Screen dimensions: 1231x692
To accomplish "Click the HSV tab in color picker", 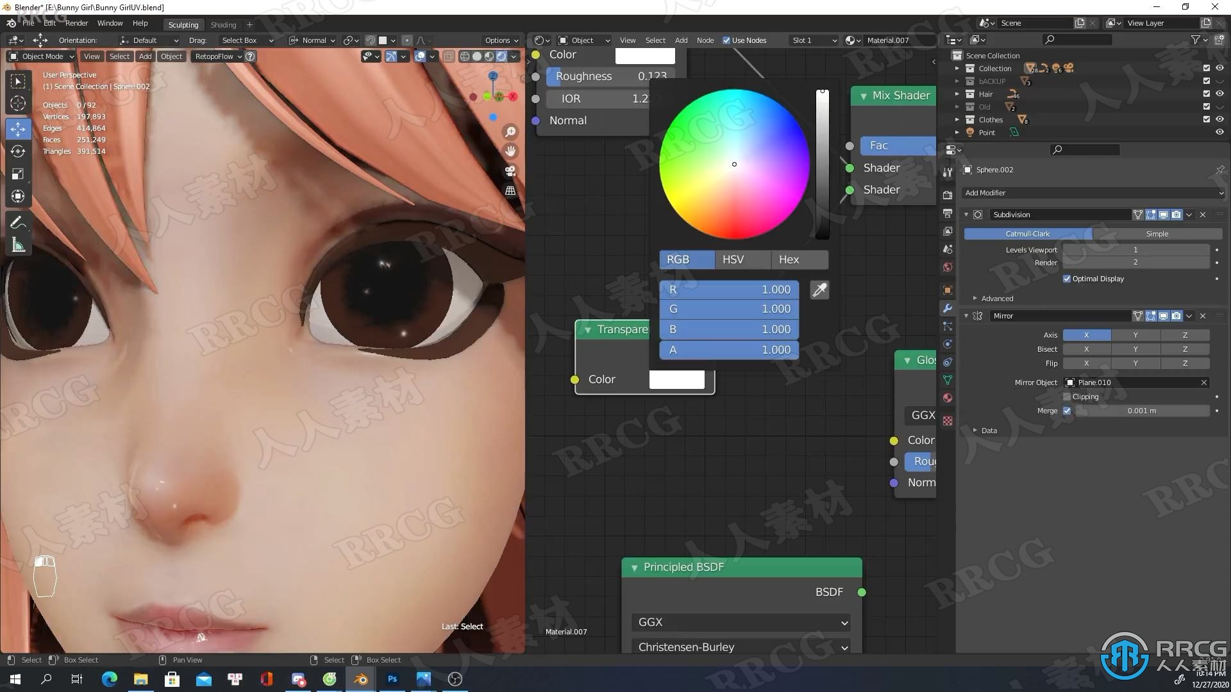I will pos(732,259).
